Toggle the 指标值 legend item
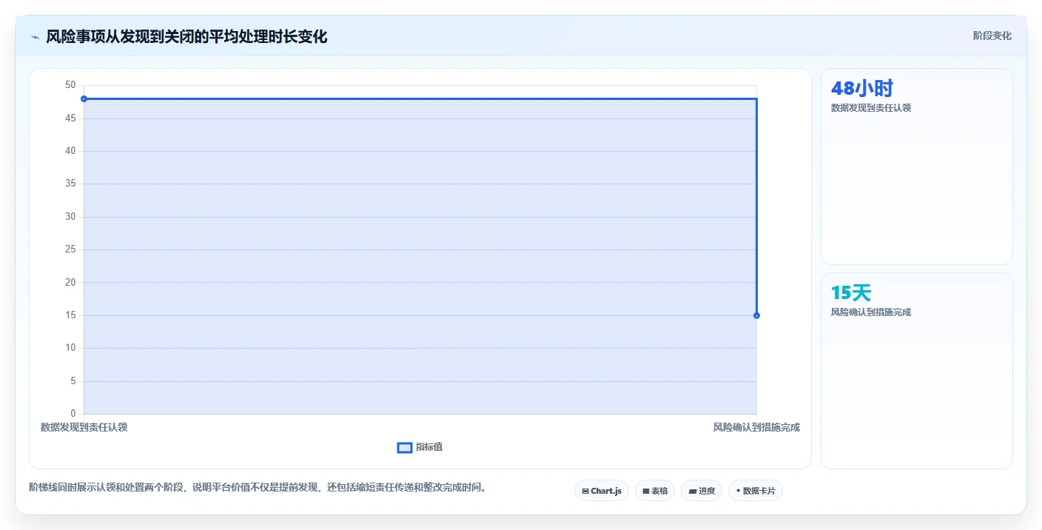 [x=420, y=447]
